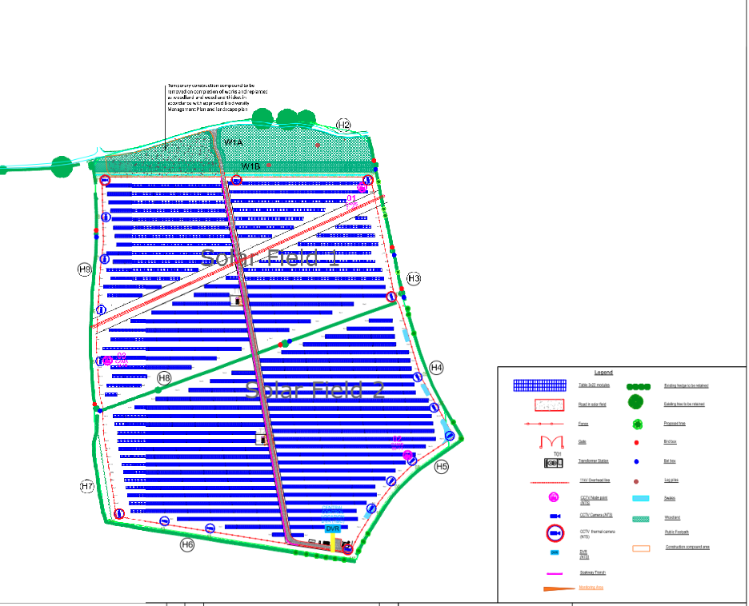Click the H2 hedge marker circle
The height and width of the screenshot is (606, 749).
coord(344,125)
